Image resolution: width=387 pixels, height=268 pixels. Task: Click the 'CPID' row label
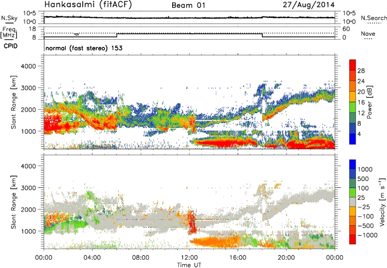tap(11, 46)
